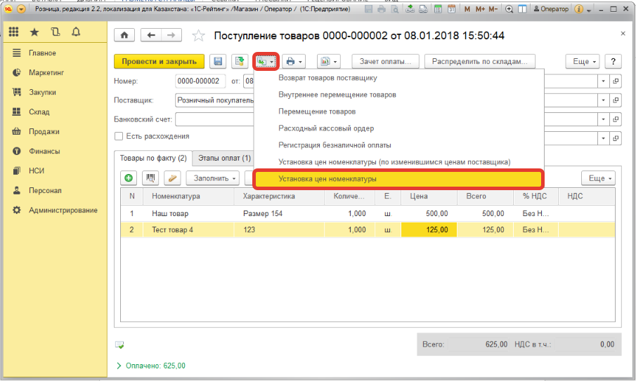This screenshot has height=381, width=636.
Task: Add document to favorites with star
Action: (199, 36)
